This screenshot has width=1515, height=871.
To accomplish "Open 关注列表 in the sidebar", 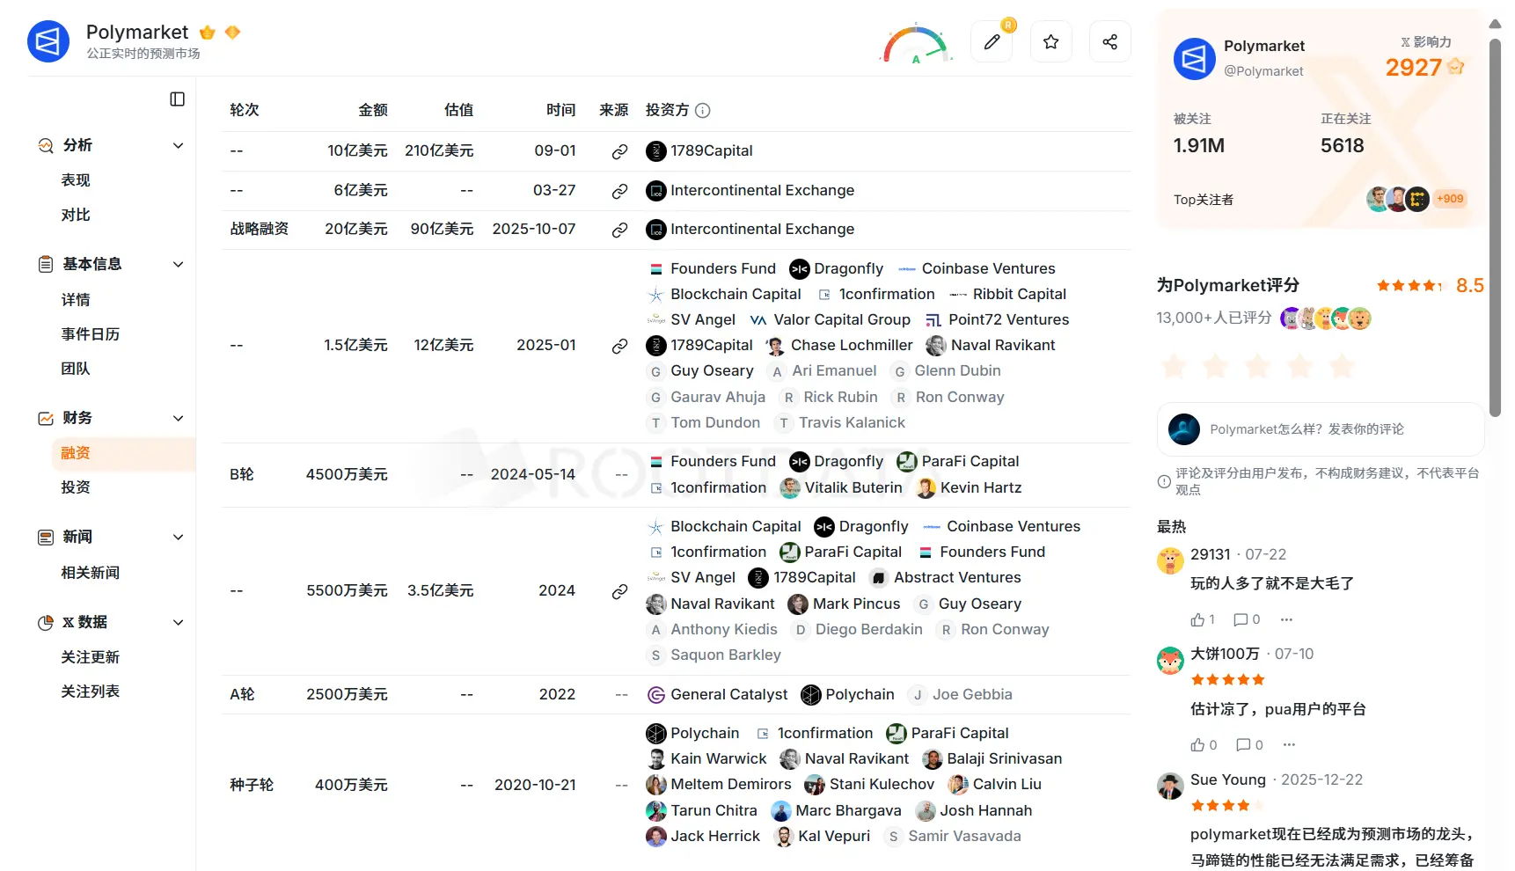I will coord(90,692).
